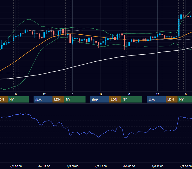Click the 4/5 00:00 time axis label
This screenshot has width=192, height=169.
point(72,166)
